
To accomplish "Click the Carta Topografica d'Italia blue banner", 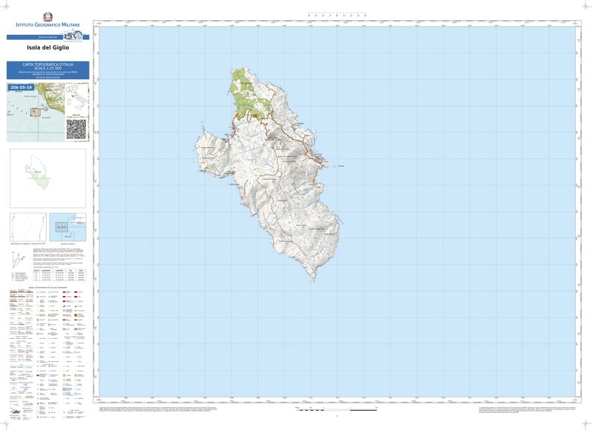I will tap(48, 70).
